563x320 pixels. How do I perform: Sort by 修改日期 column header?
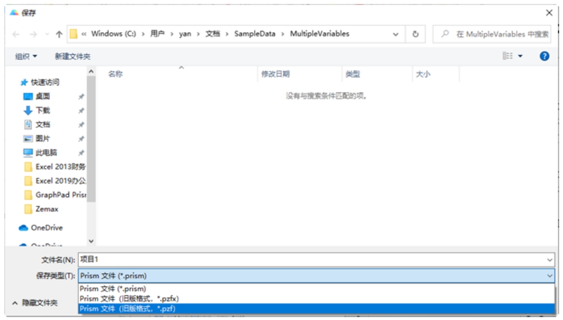[x=275, y=74]
